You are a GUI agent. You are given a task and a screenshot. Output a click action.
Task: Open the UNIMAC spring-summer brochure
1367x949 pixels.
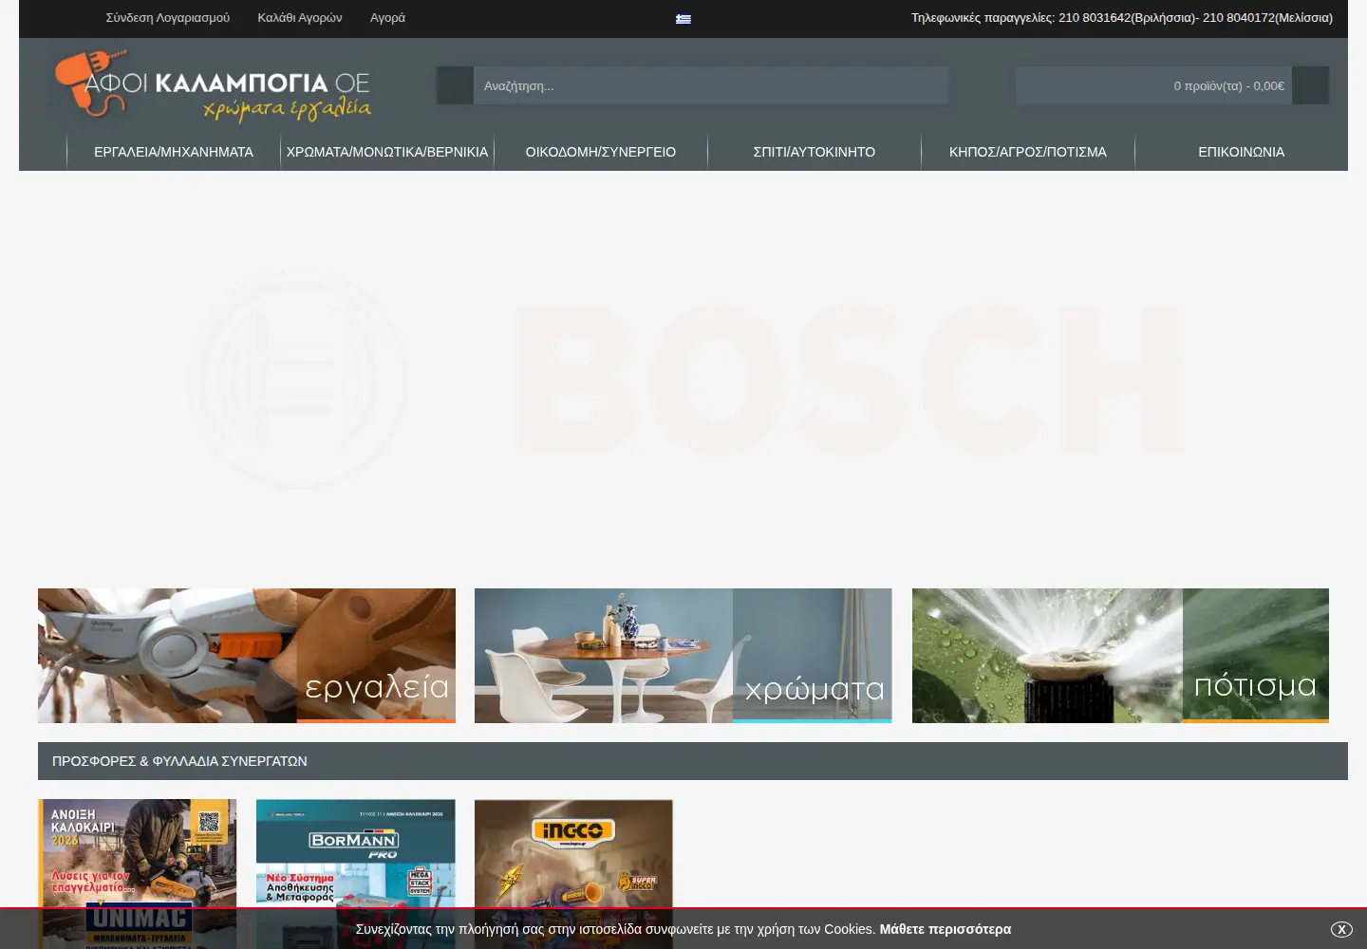click(x=138, y=873)
